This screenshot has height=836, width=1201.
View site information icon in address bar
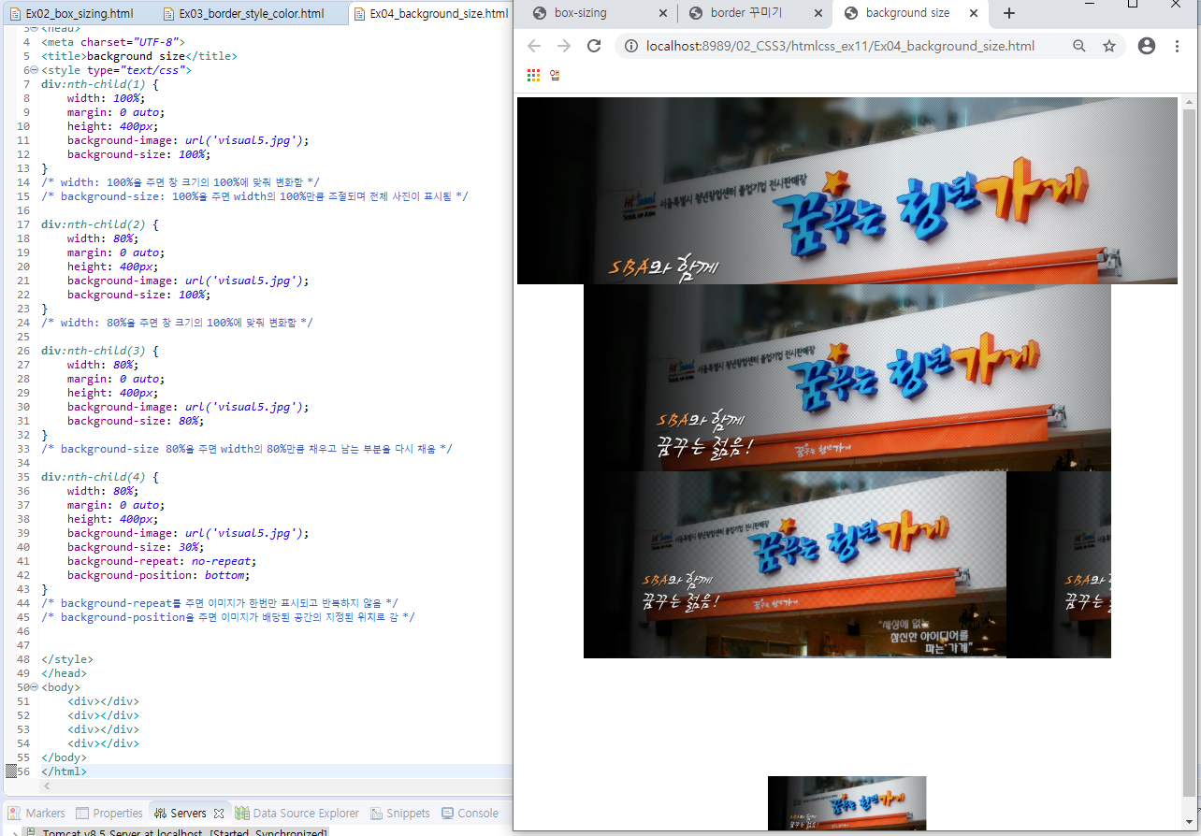click(x=630, y=46)
